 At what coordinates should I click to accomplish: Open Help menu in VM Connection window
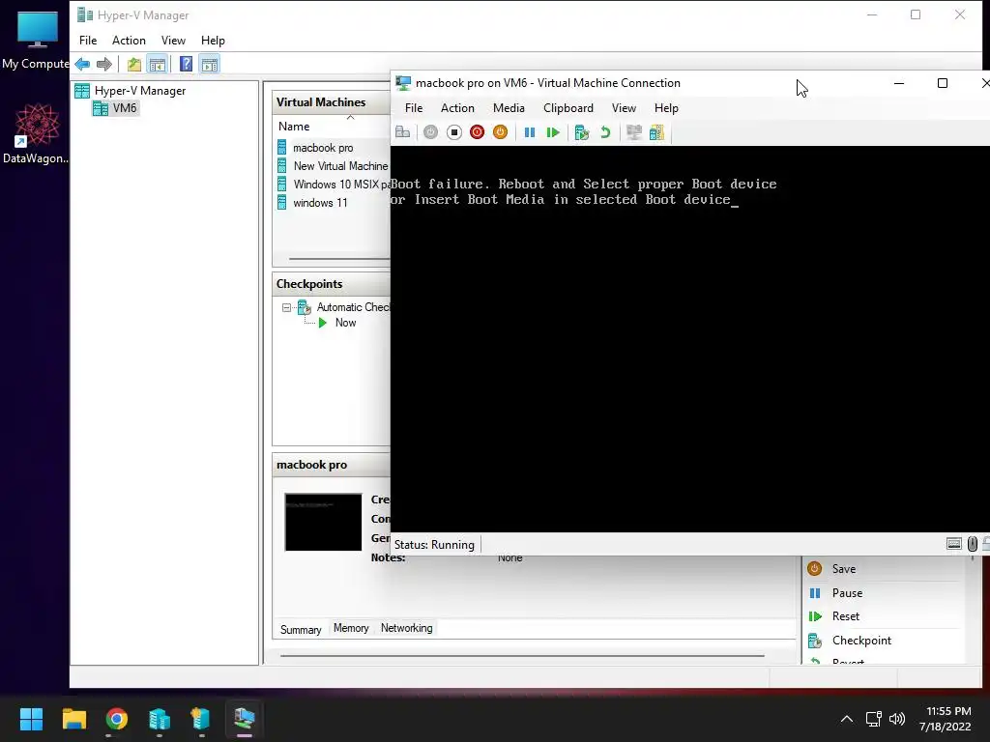pos(666,108)
